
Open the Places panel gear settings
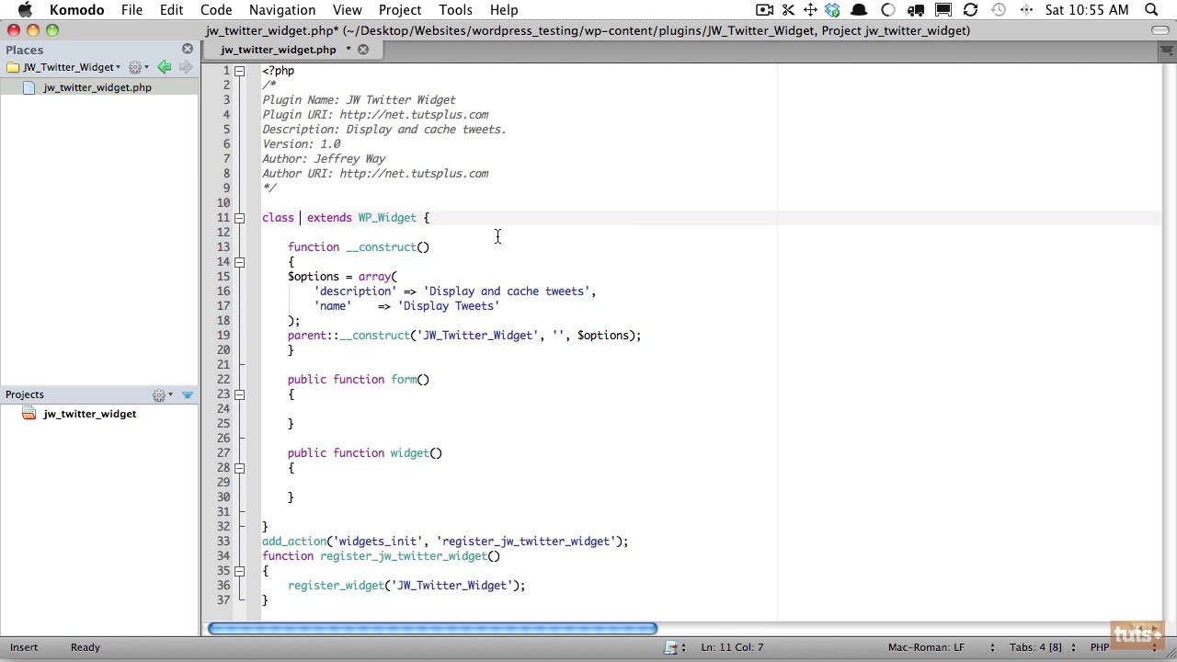(137, 67)
